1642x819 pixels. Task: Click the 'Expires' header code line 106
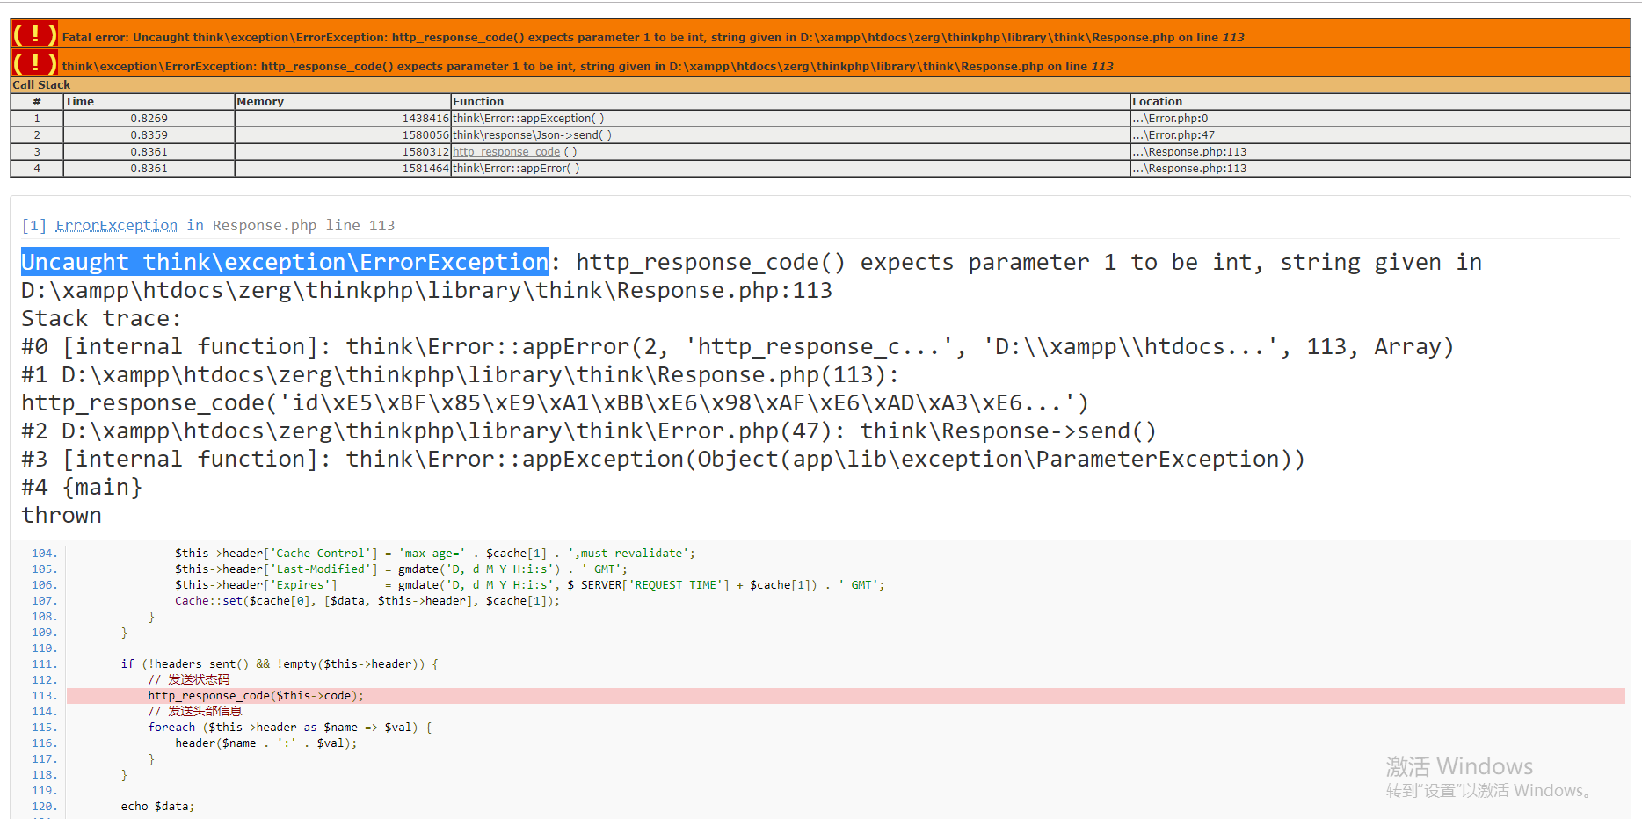(529, 585)
